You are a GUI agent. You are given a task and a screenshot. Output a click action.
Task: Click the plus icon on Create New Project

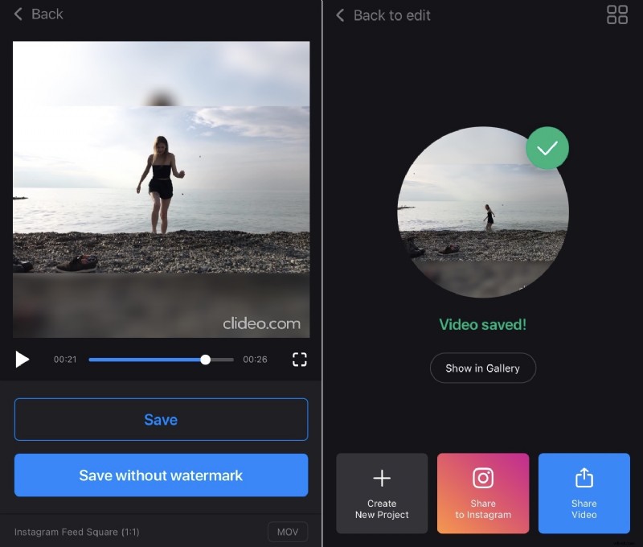(382, 478)
